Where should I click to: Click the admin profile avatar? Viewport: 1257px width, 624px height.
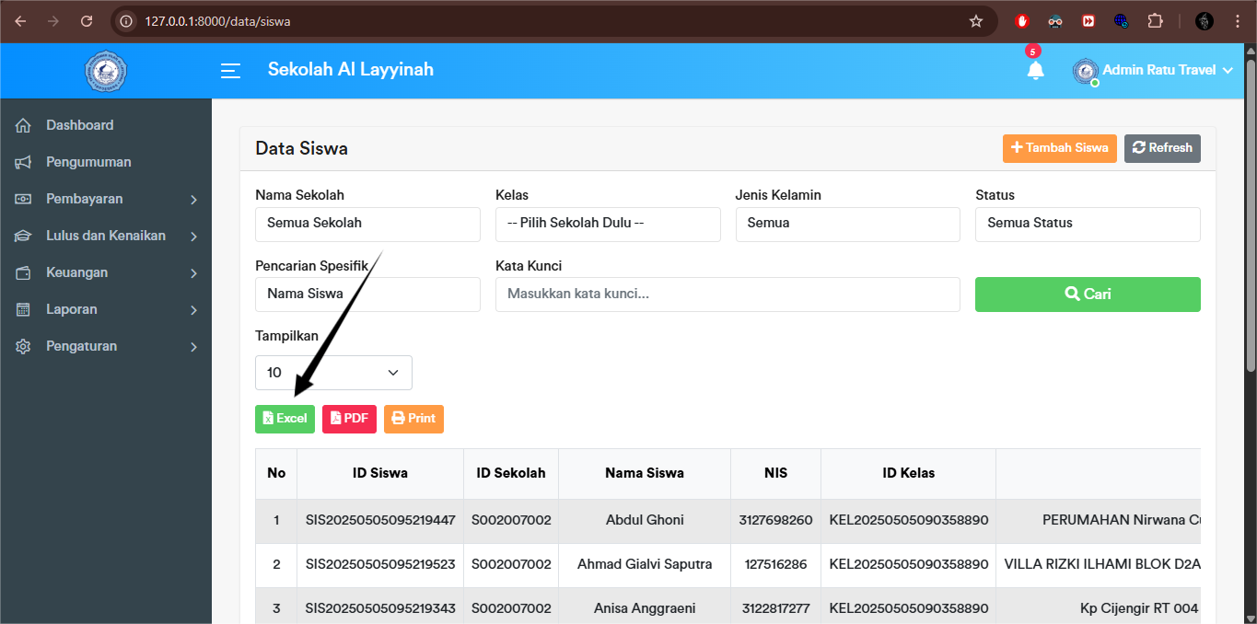pos(1085,70)
